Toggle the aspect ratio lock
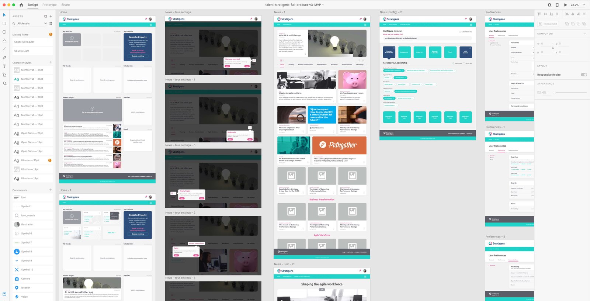Viewport: 590px width, 301px height. 552,48
